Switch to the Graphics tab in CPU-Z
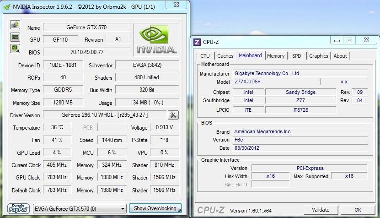380x218 pixels. pyautogui.click(x=319, y=56)
